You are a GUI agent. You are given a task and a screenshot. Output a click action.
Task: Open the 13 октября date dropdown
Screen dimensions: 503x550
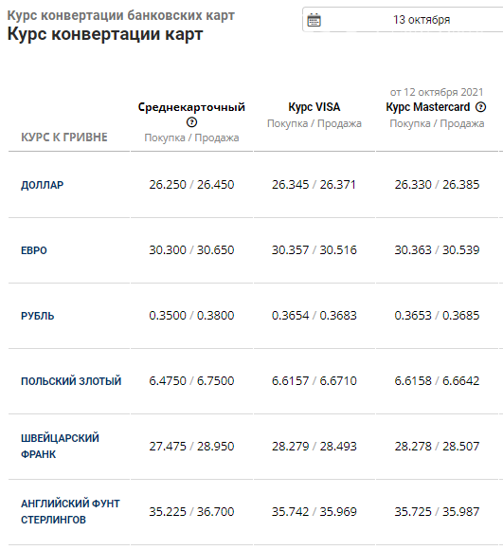click(x=403, y=20)
